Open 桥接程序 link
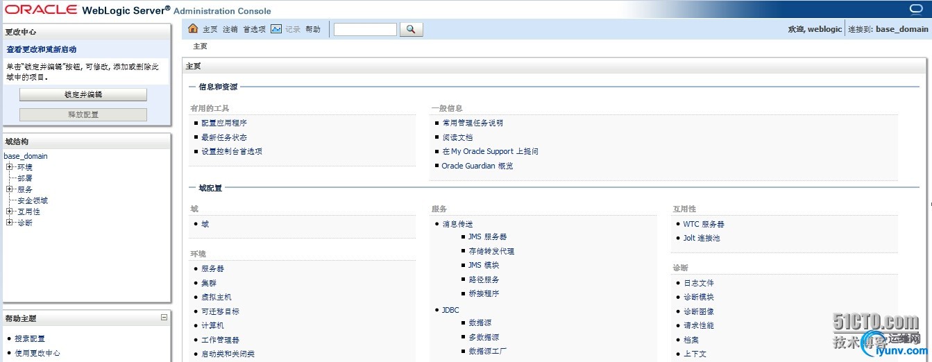The height and width of the screenshot is (362, 932). coord(484,293)
